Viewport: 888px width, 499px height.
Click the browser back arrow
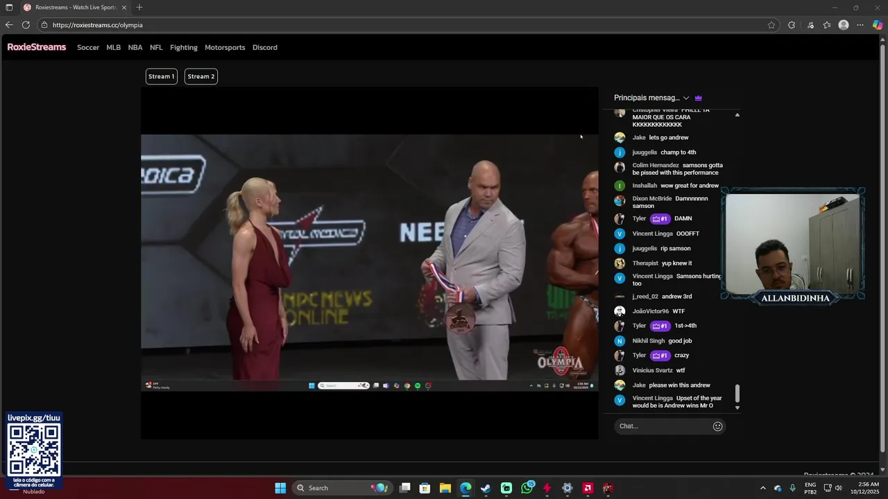[9, 25]
